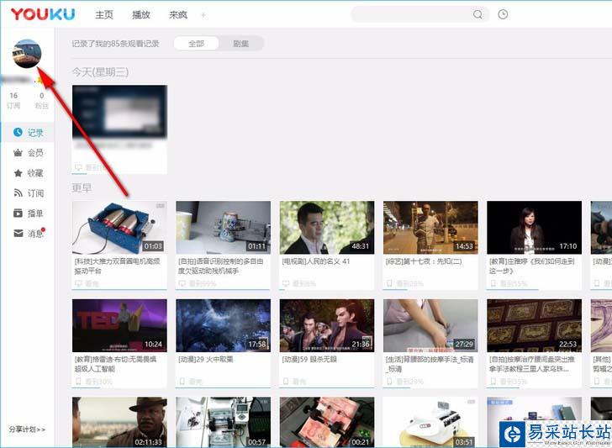612x448 pixels.
Task: Open the 主页 home tab
Action: pyautogui.click(x=104, y=15)
